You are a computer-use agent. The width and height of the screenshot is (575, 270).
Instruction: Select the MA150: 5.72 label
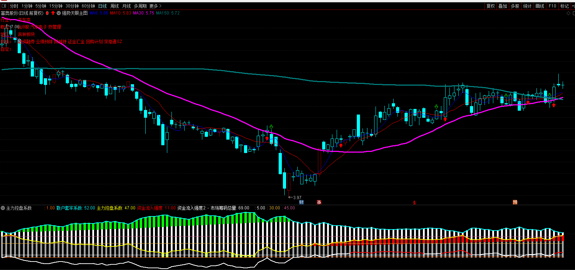[168, 13]
